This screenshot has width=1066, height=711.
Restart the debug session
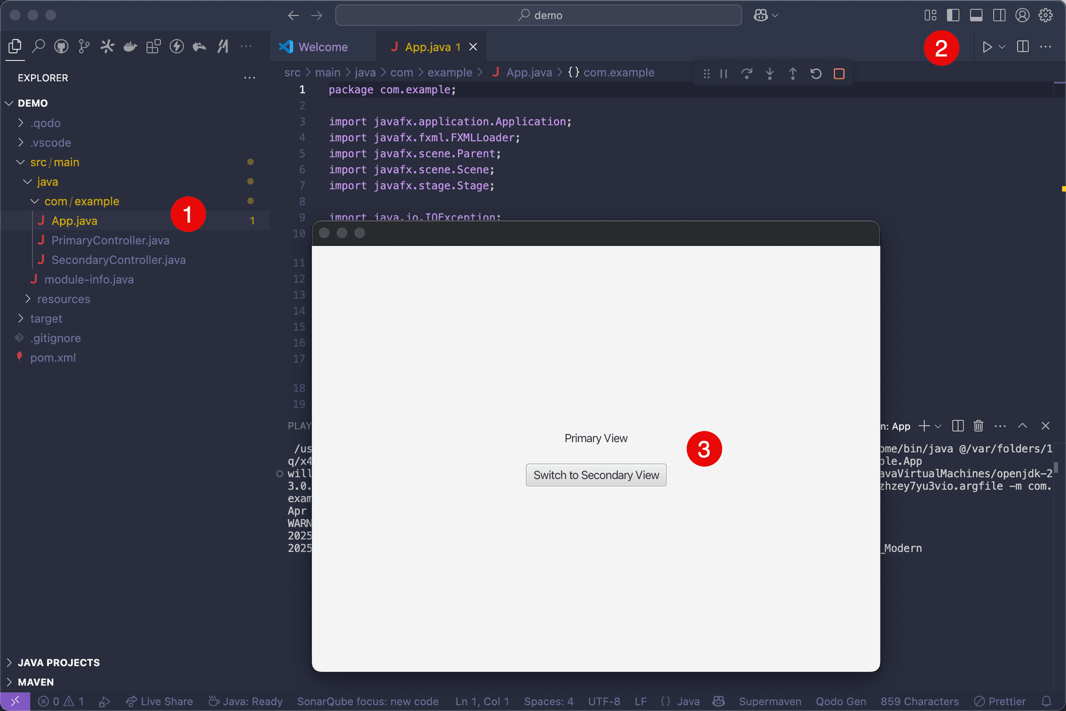816,73
